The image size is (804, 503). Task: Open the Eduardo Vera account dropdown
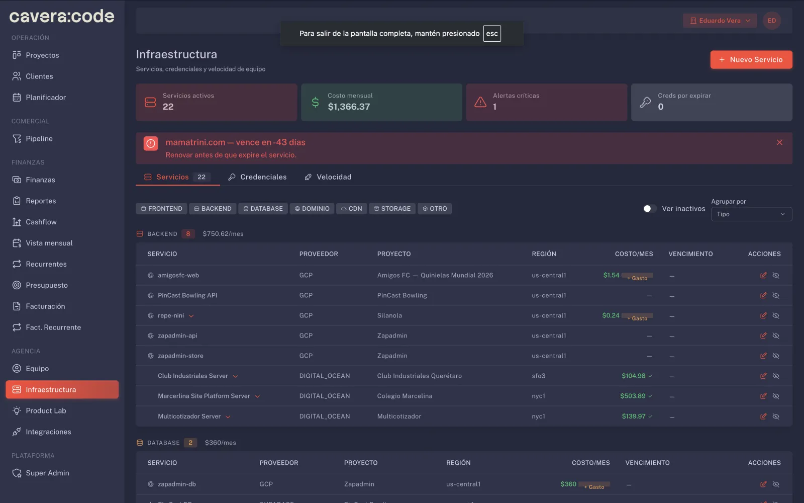tap(720, 21)
